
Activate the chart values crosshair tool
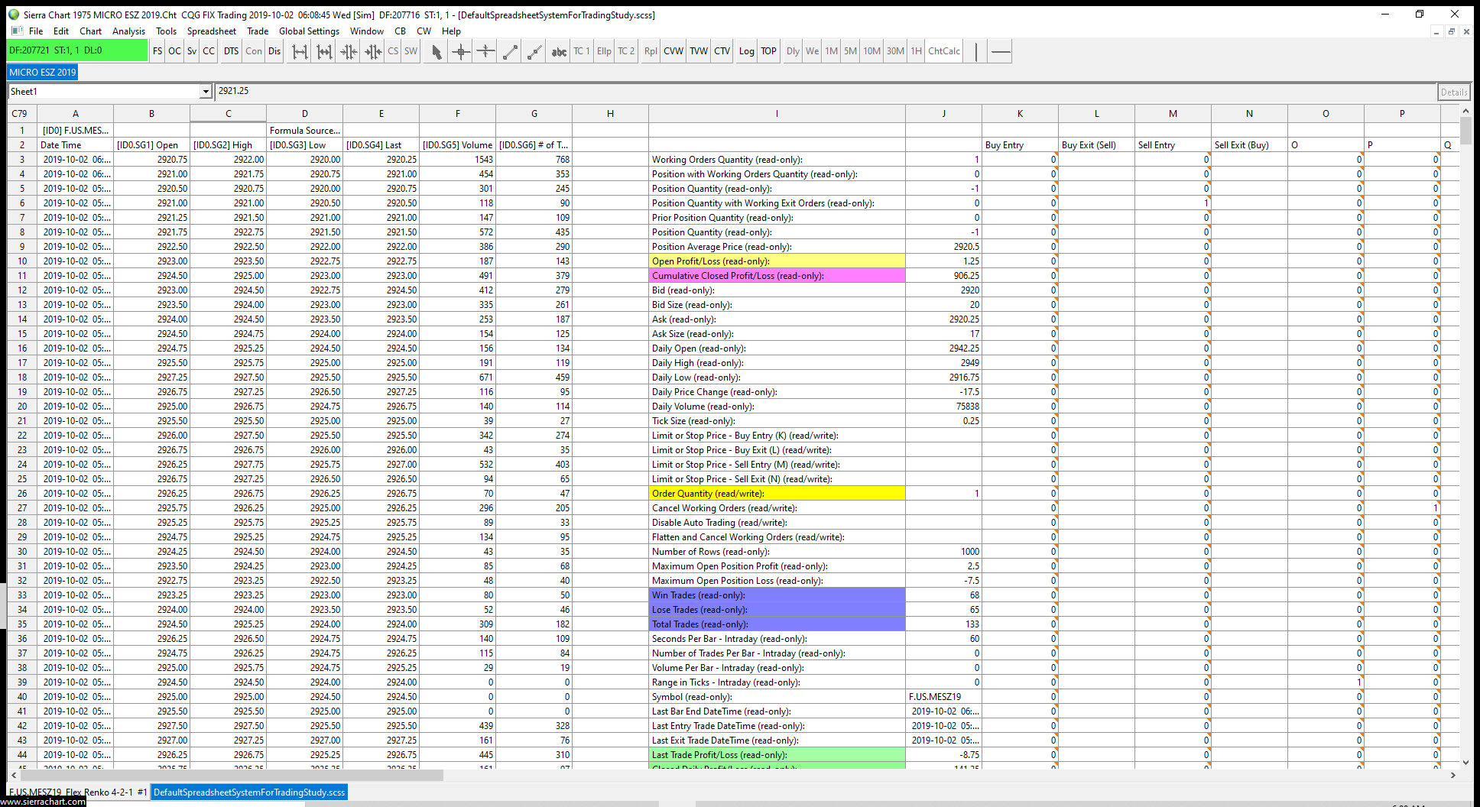point(460,51)
